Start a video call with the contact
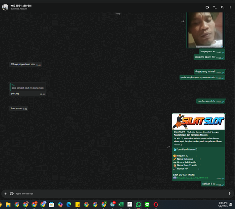 pos(207,8)
